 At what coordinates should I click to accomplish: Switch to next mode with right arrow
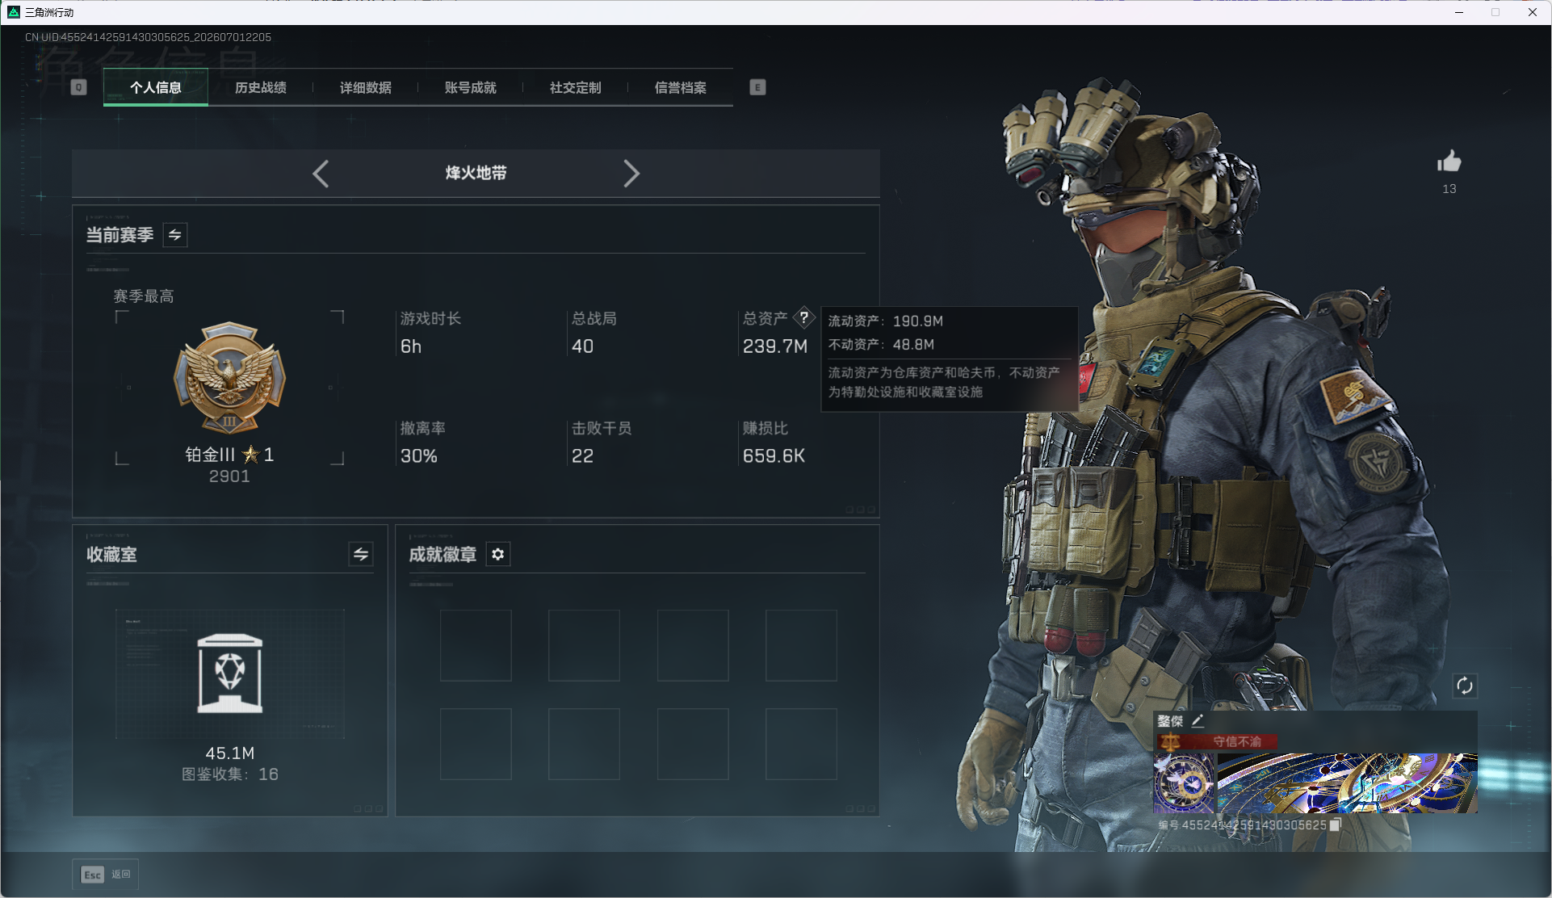631,173
